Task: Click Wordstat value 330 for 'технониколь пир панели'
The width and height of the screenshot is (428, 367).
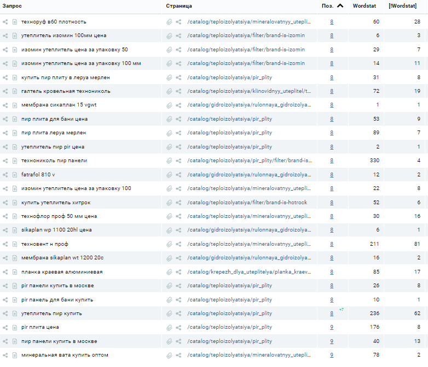Action: pyautogui.click(x=374, y=161)
